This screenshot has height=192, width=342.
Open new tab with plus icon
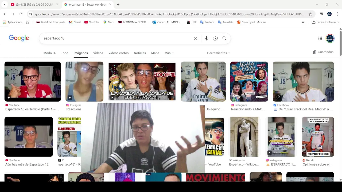point(118,5)
